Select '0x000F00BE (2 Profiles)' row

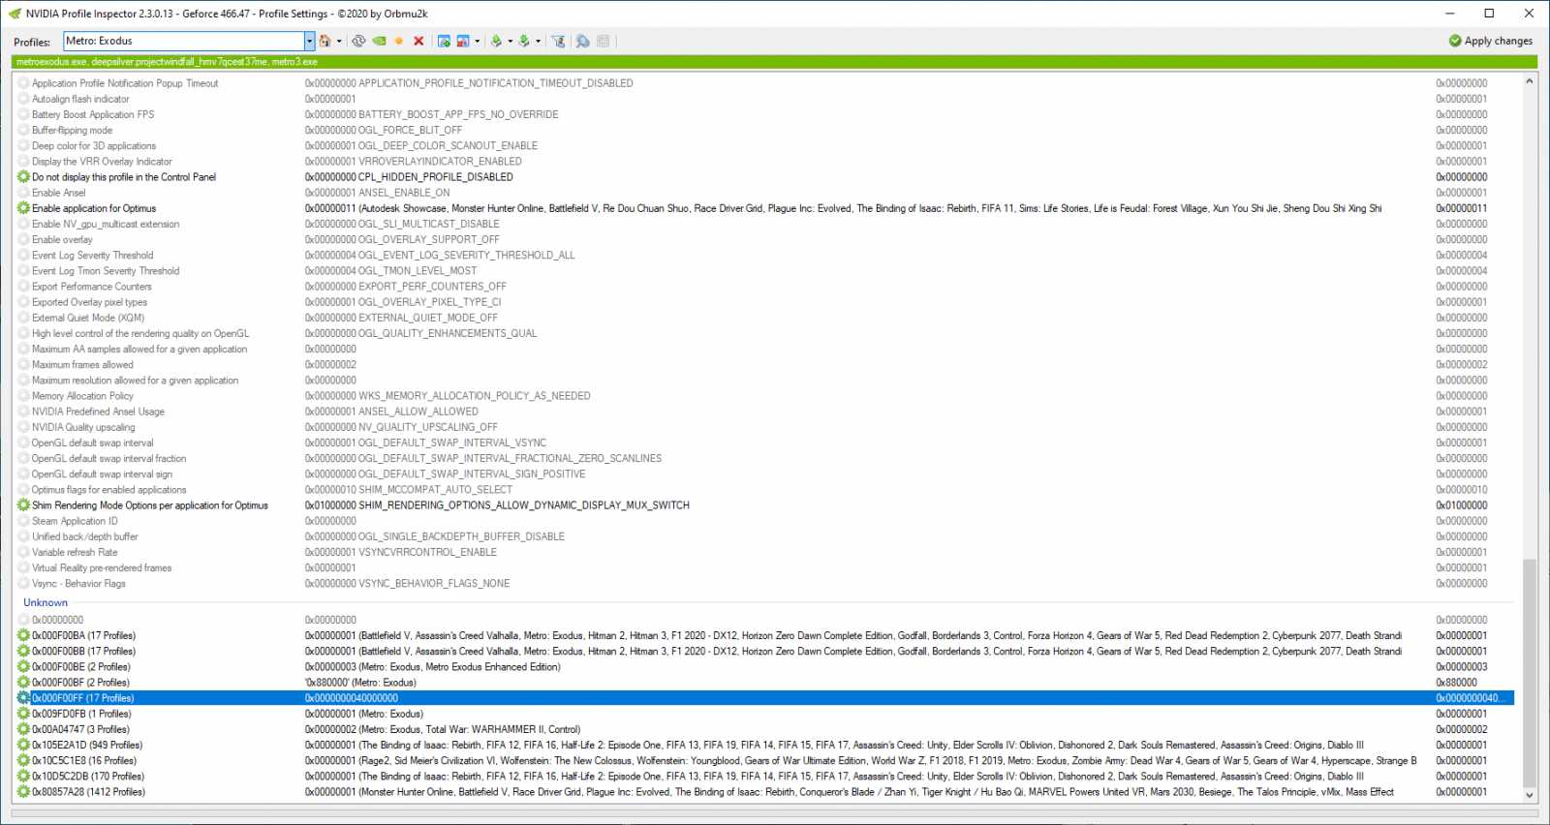[765, 667]
